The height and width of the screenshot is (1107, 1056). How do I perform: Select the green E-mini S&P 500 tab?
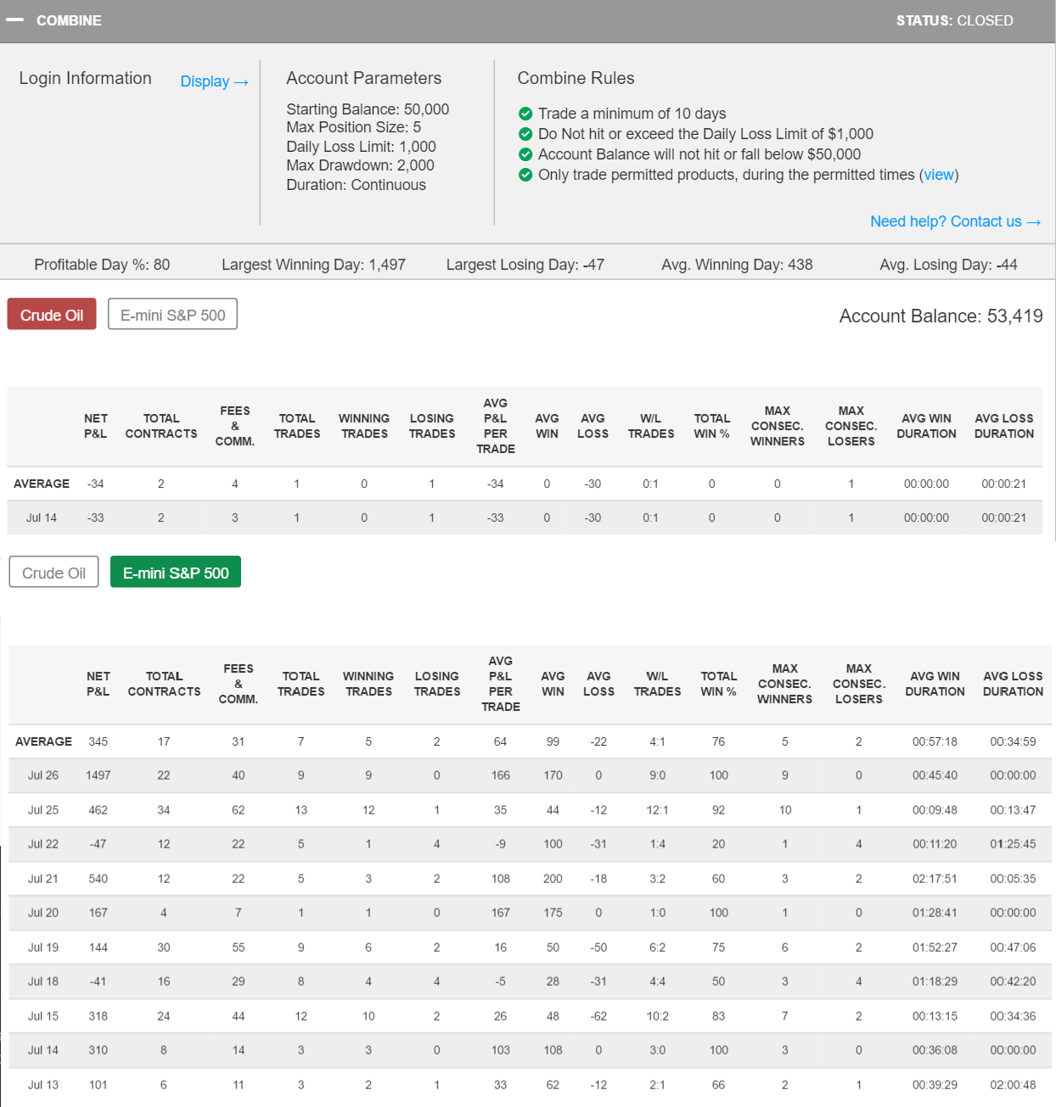(176, 573)
